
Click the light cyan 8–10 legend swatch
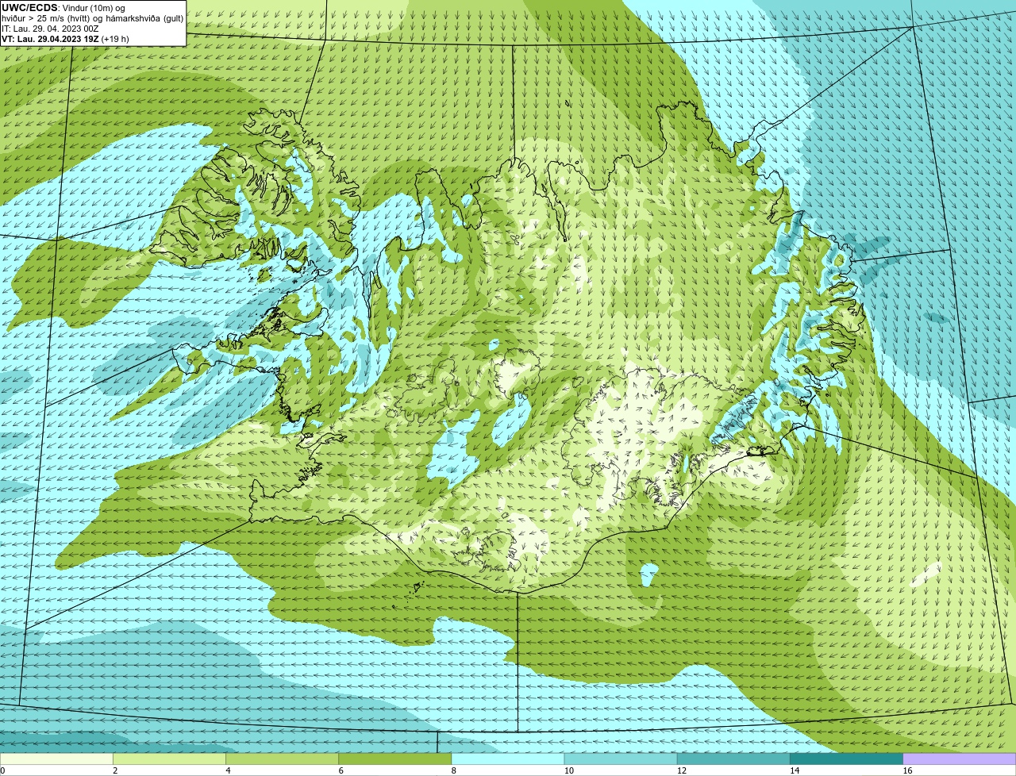point(508,759)
